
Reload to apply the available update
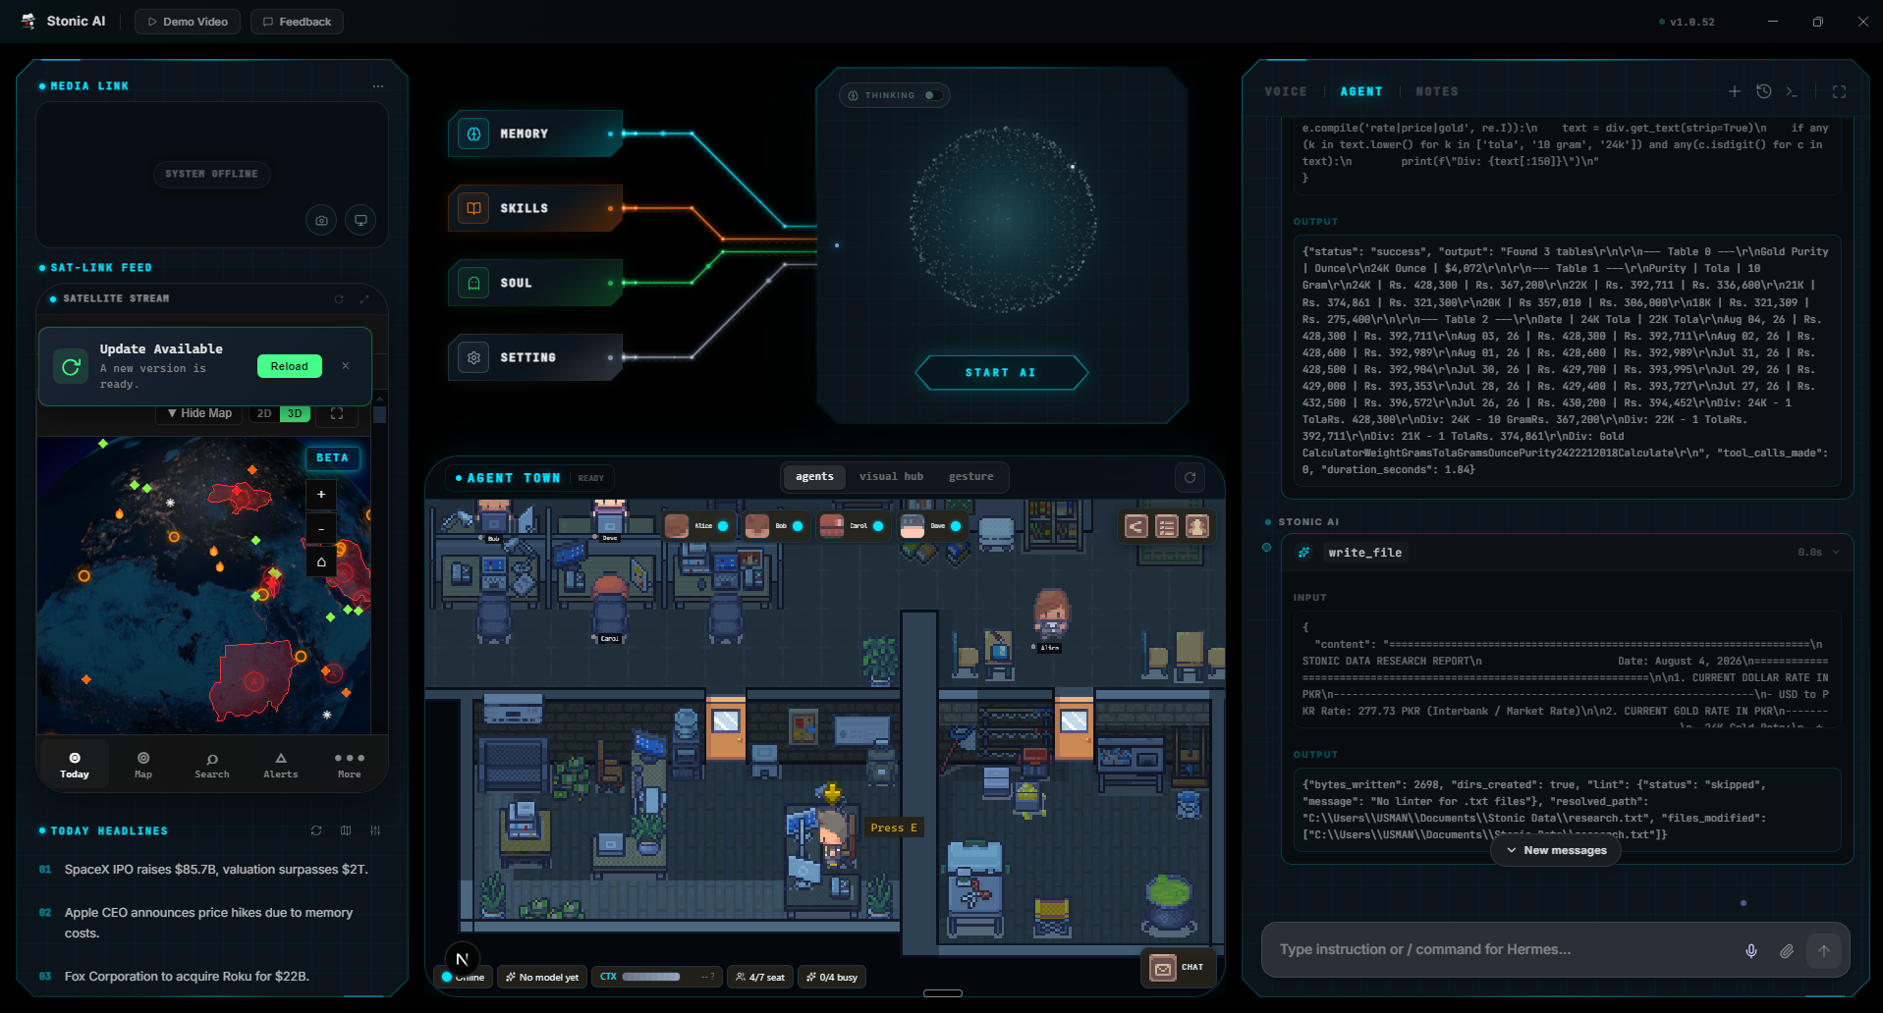(x=289, y=366)
